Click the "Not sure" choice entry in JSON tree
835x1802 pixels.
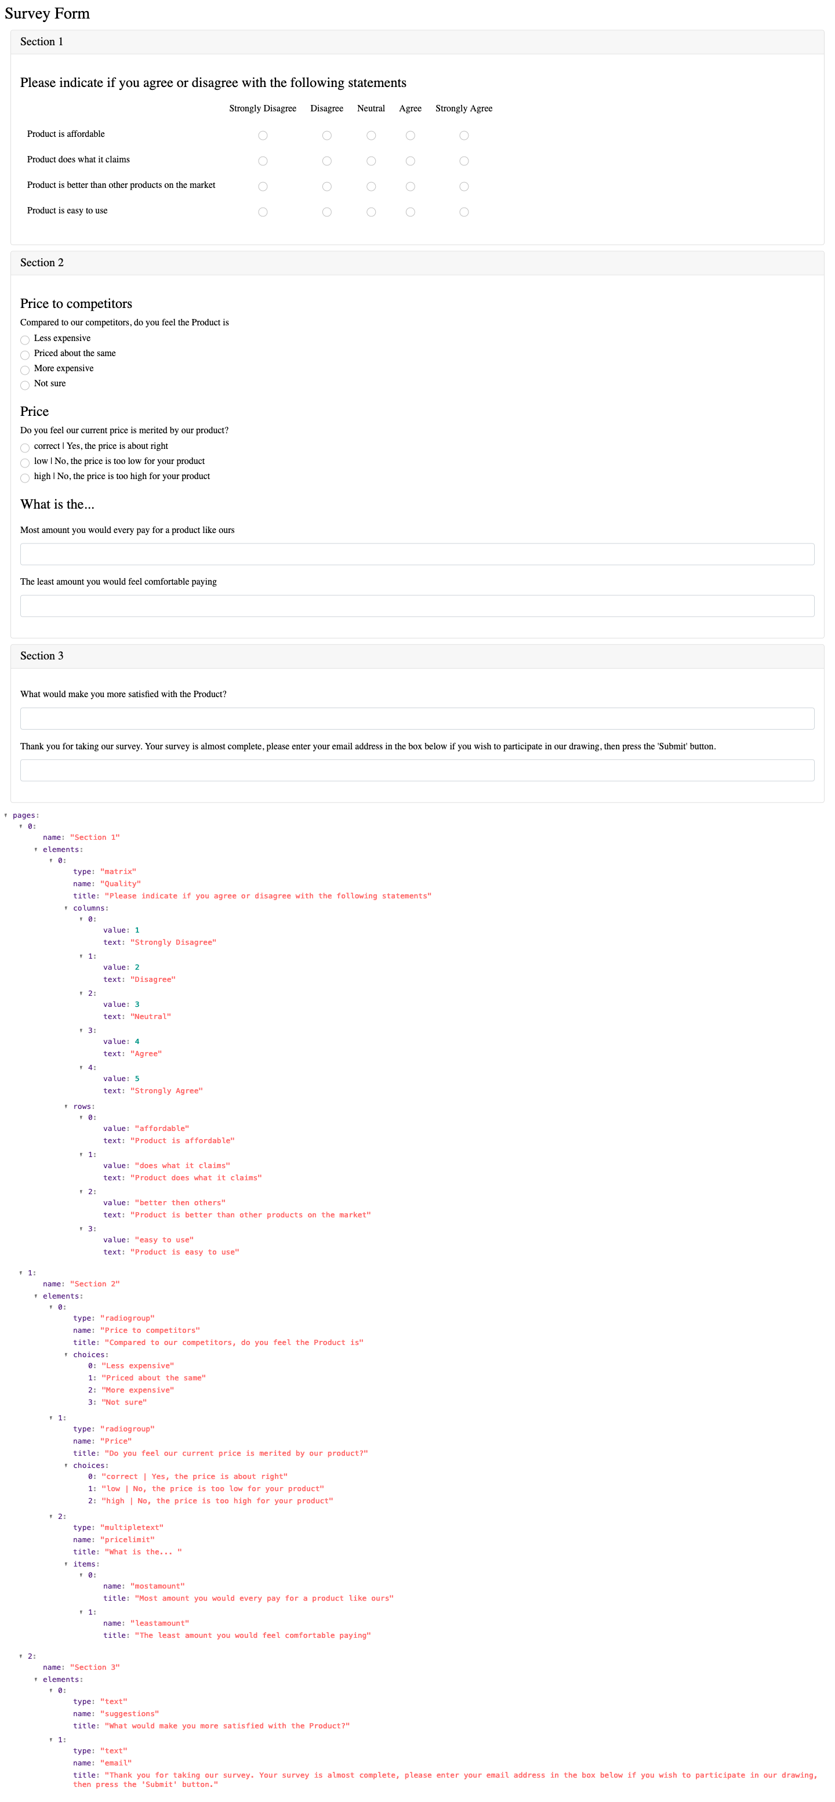[124, 1402]
